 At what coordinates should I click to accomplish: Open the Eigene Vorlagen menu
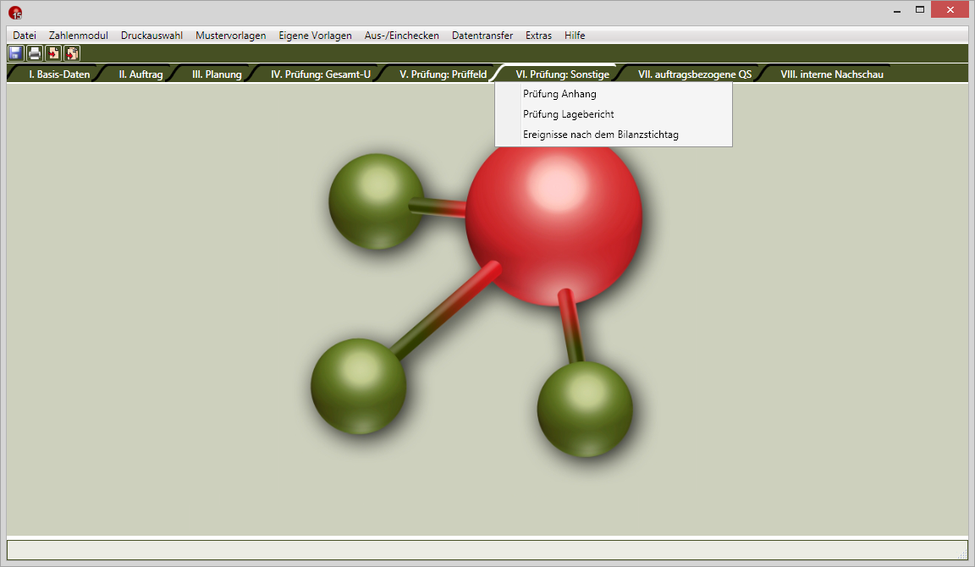(315, 36)
